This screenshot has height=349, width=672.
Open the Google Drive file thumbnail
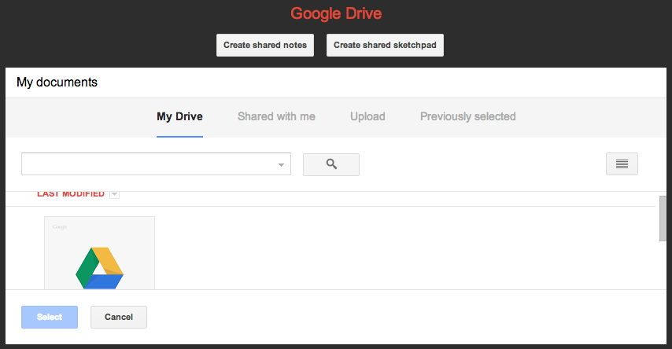99,252
